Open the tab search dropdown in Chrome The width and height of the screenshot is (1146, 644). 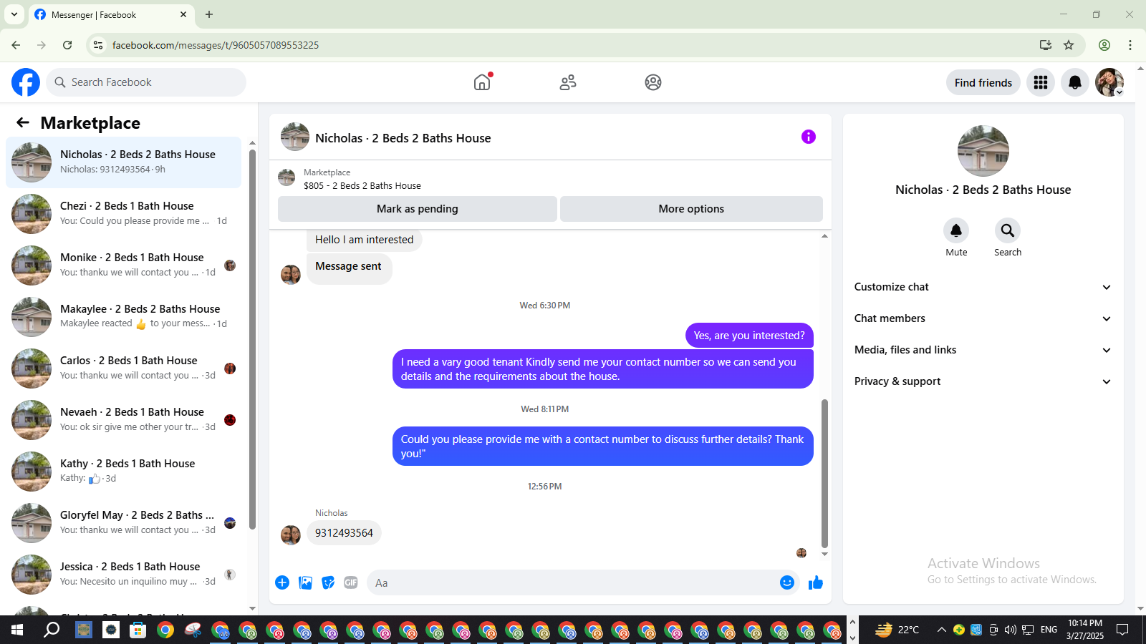click(14, 14)
